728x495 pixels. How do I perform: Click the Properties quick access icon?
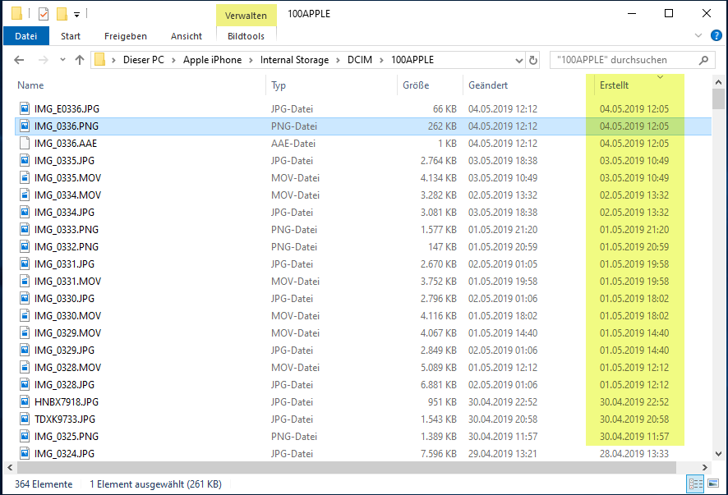[44, 14]
